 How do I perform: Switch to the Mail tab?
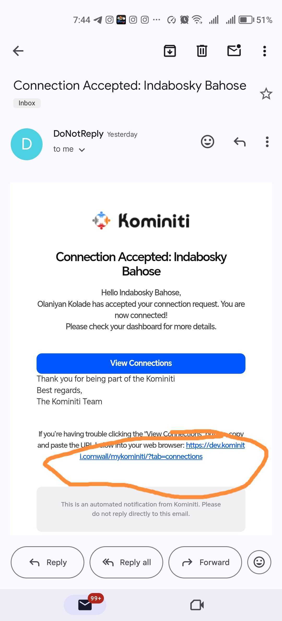pos(85,605)
